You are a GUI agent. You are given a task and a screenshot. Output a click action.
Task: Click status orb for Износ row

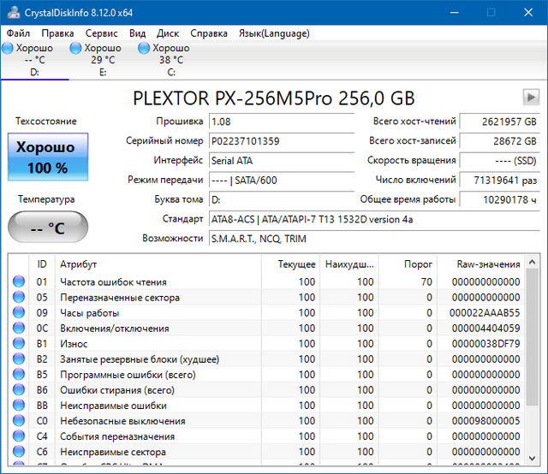click(x=19, y=344)
